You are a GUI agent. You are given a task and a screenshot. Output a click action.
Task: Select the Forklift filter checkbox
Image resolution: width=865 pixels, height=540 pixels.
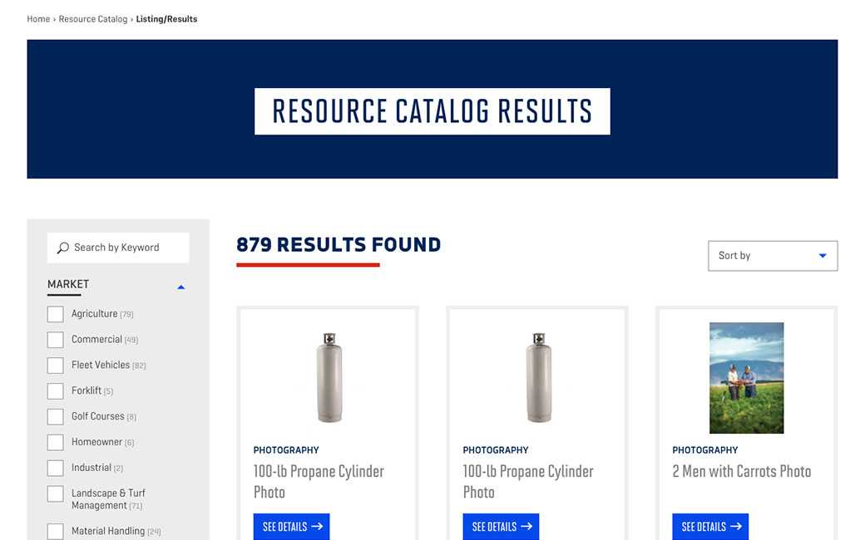[56, 391]
